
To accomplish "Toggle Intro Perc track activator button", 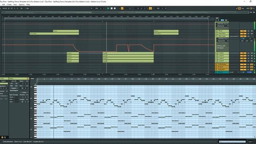I will (x=243, y=34).
